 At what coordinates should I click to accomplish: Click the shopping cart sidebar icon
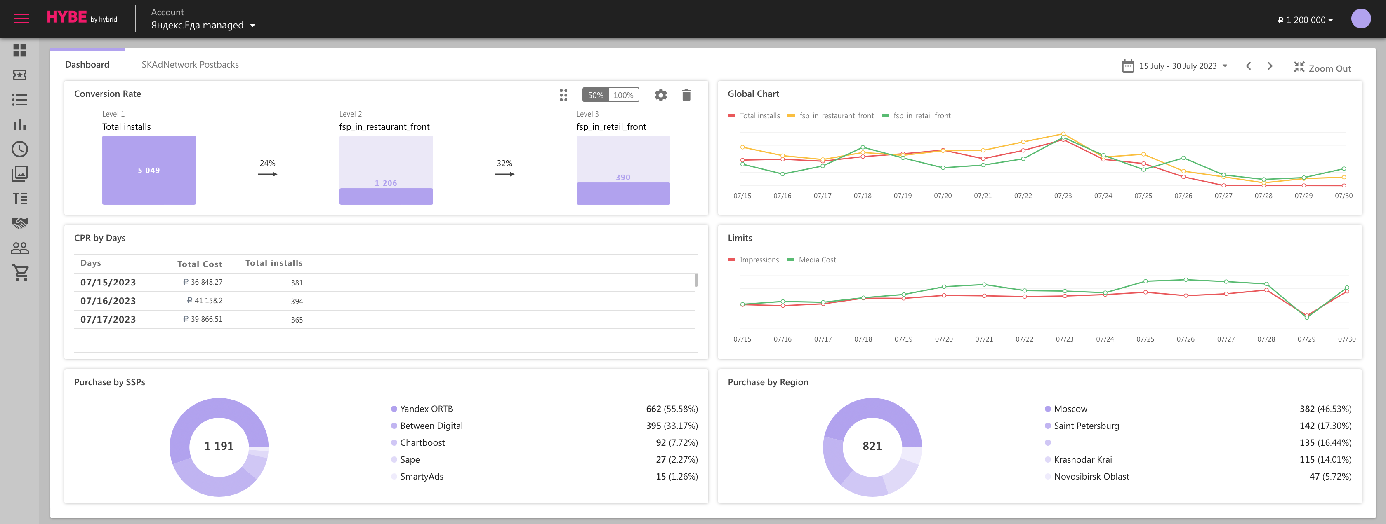pyautogui.click(x=20, y=272)
